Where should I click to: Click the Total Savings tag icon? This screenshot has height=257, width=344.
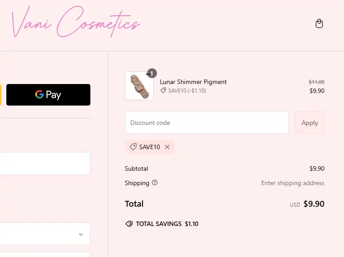point(129,224)
